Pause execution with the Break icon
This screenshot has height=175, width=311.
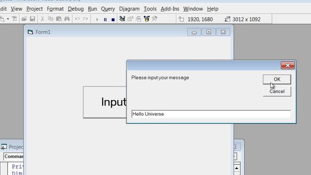(105, 19)
